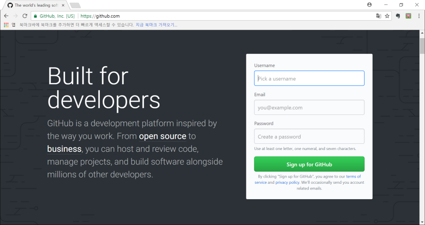Bookmark this page with the star icon

click(x=387, y=16)
